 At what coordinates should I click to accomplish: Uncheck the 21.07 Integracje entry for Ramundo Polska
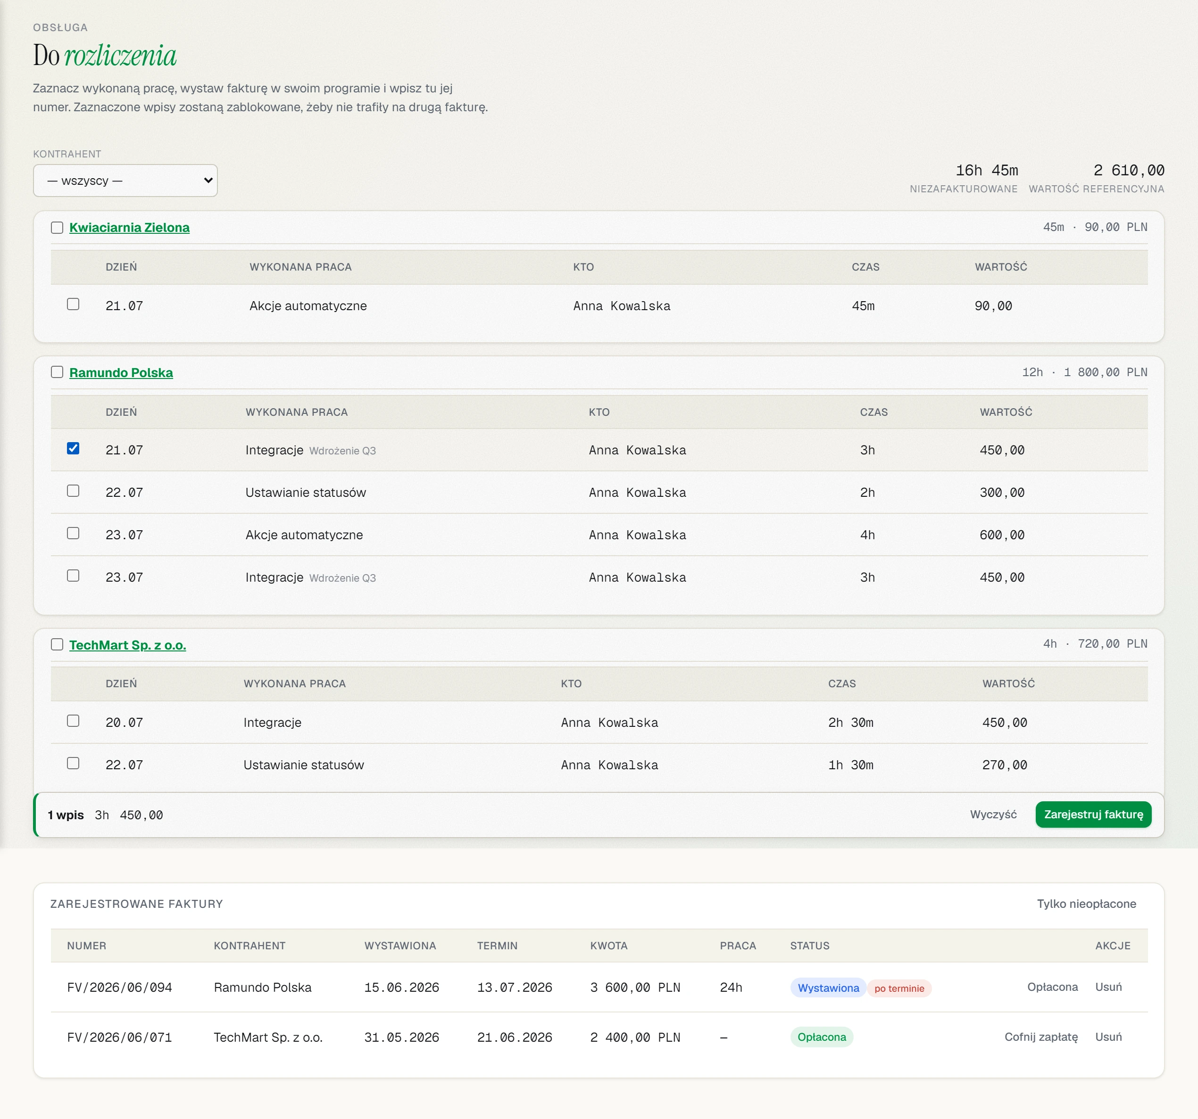click(x=73, y=448)
